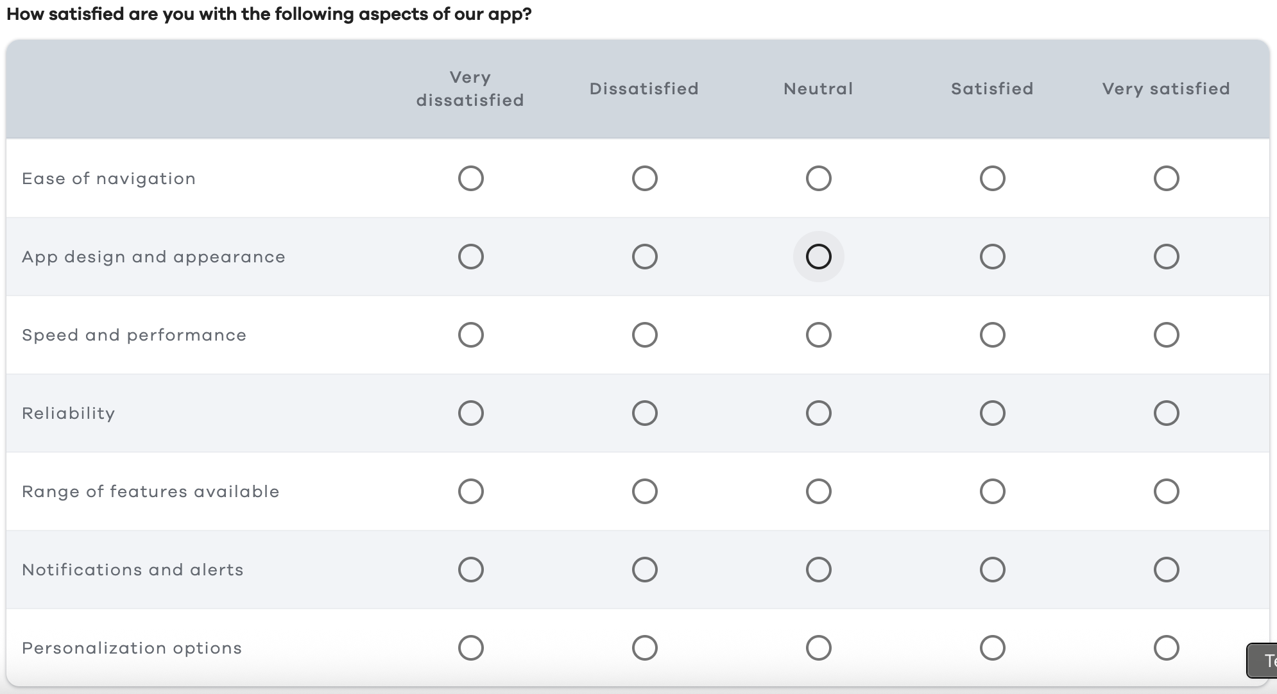1277x694 pixels.
Task: Select Neutral for App design and appearance
Action: (x=818, y=257)
